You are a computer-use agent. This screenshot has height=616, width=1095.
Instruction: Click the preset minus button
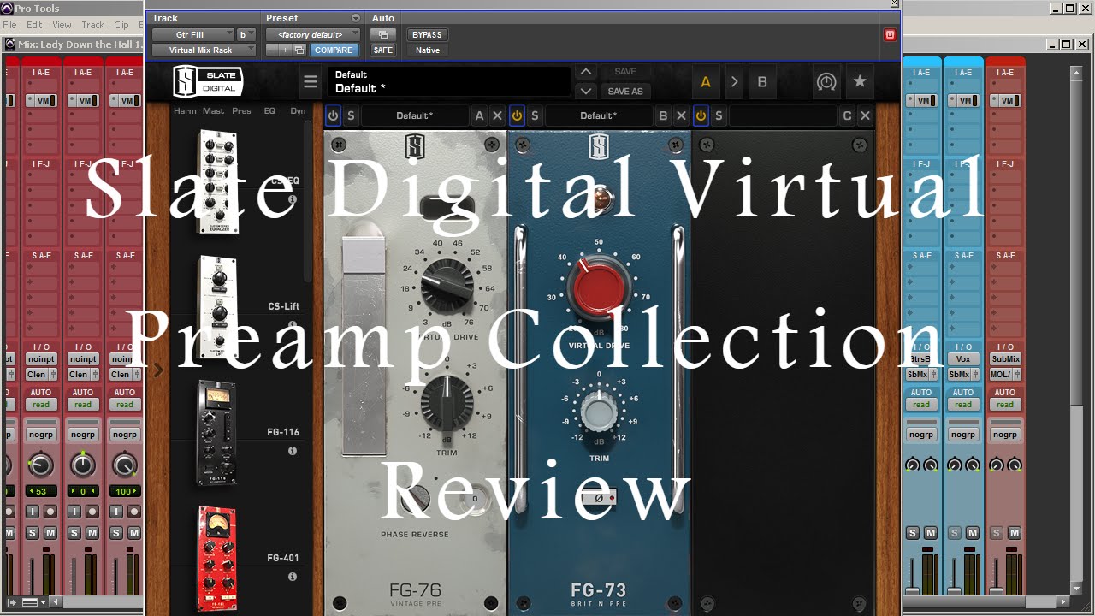click(271, 50)
